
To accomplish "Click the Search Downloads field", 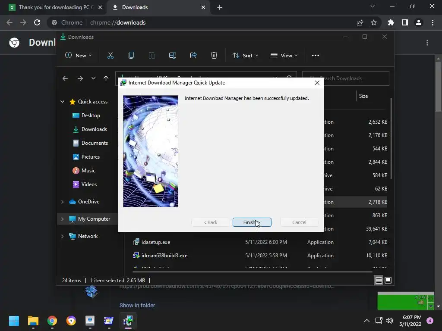I will [x=346, y=78].
